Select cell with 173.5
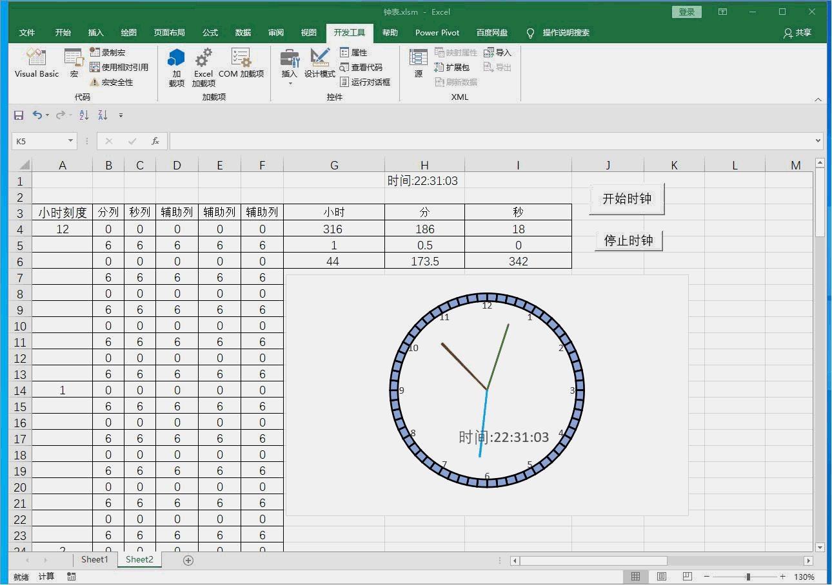Viewport: 832px width, 585px height. pyautogui.click(x=424, y=261)
